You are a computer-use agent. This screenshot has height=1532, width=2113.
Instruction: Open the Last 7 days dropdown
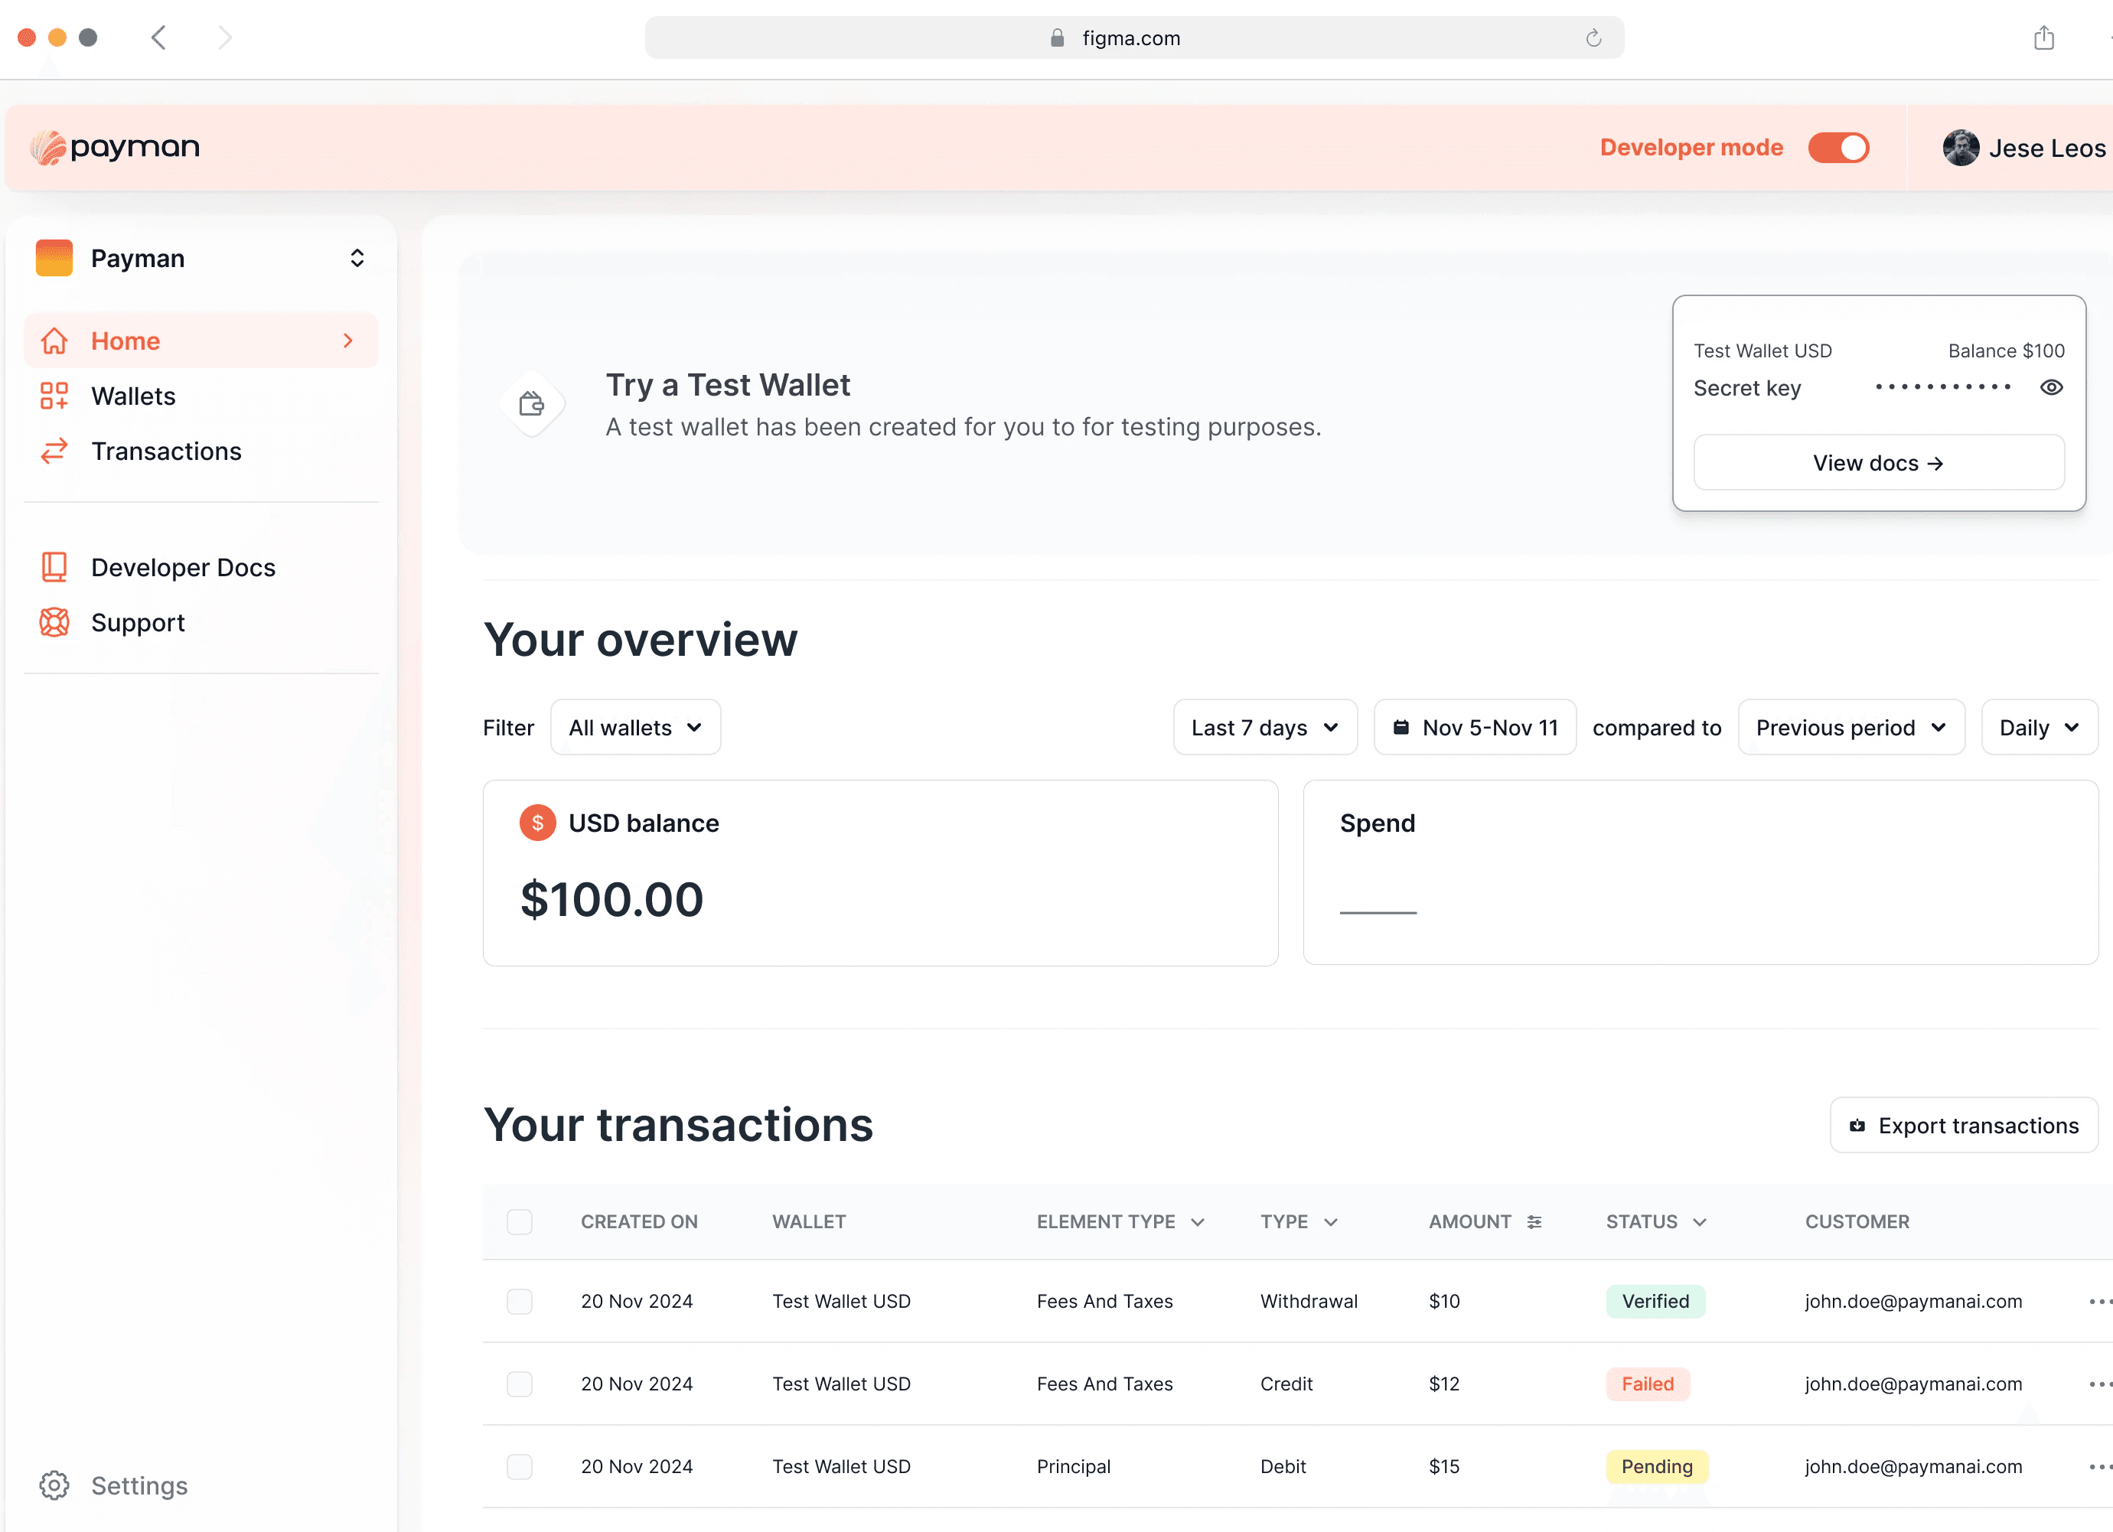click(1264, 727)
